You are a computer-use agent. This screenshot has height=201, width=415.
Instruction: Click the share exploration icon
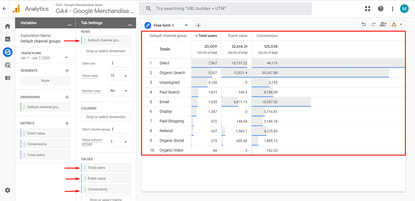click(x=383, y=24)
